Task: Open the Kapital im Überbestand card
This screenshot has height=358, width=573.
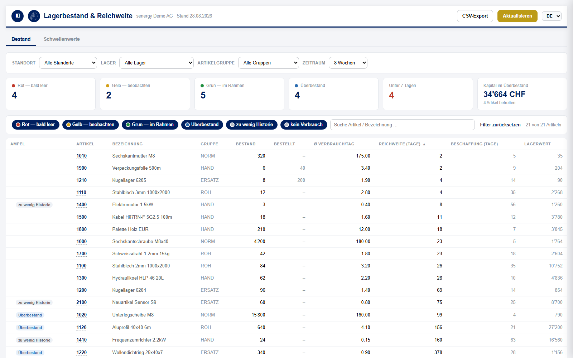Action: (x=522, y=94)
